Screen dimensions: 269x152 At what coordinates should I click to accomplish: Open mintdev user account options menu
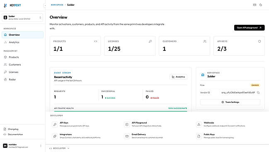[41, 146]
